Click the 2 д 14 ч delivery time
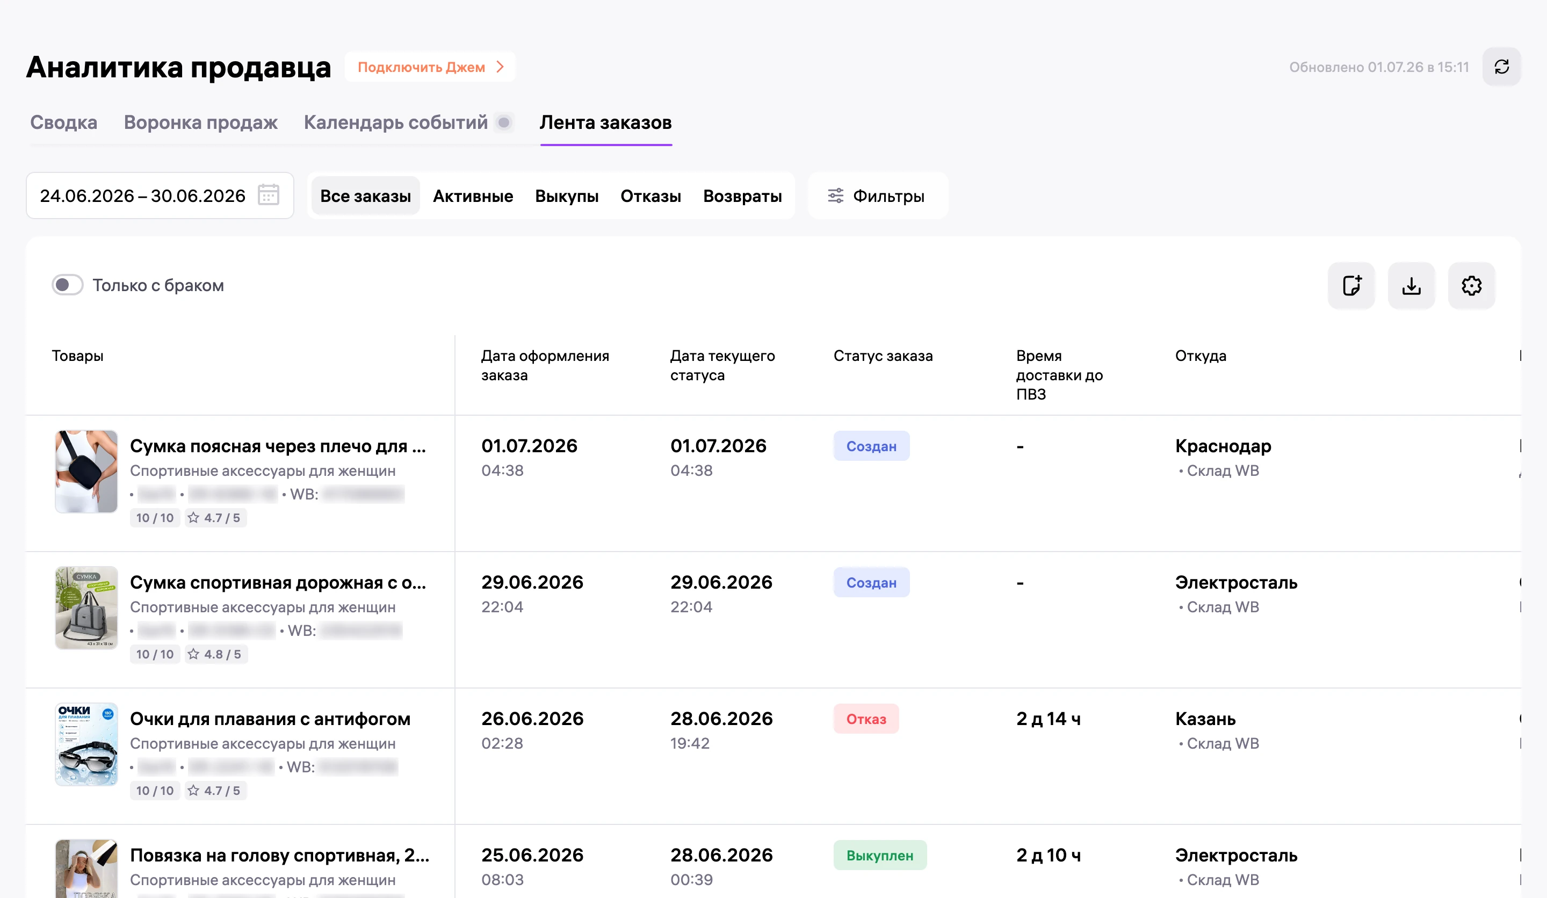The image size is (1547, 898). click(x=1049, y=718)
